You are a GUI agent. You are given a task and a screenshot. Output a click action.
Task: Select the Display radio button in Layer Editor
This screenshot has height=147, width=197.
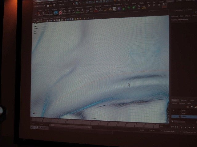[175, 100]
